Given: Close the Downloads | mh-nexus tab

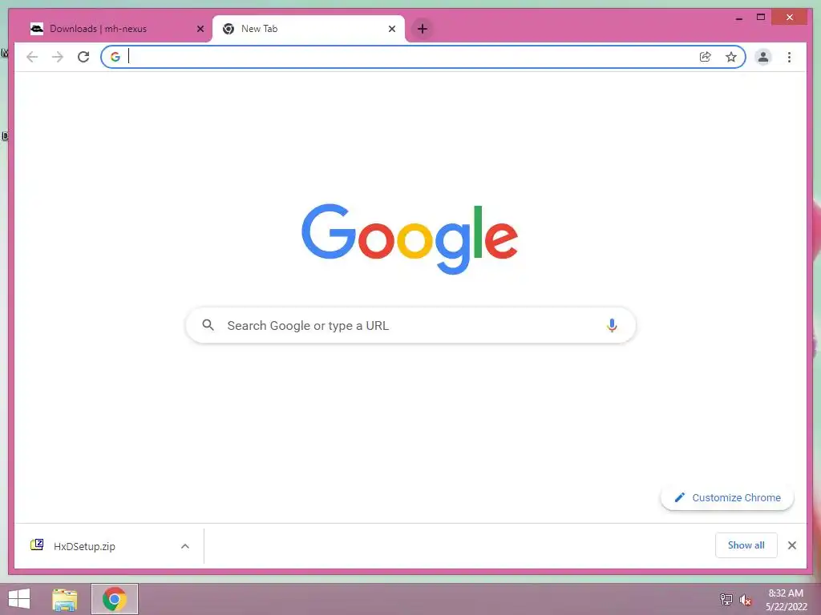Looking at the screenshot, I should tap(200, 29).
